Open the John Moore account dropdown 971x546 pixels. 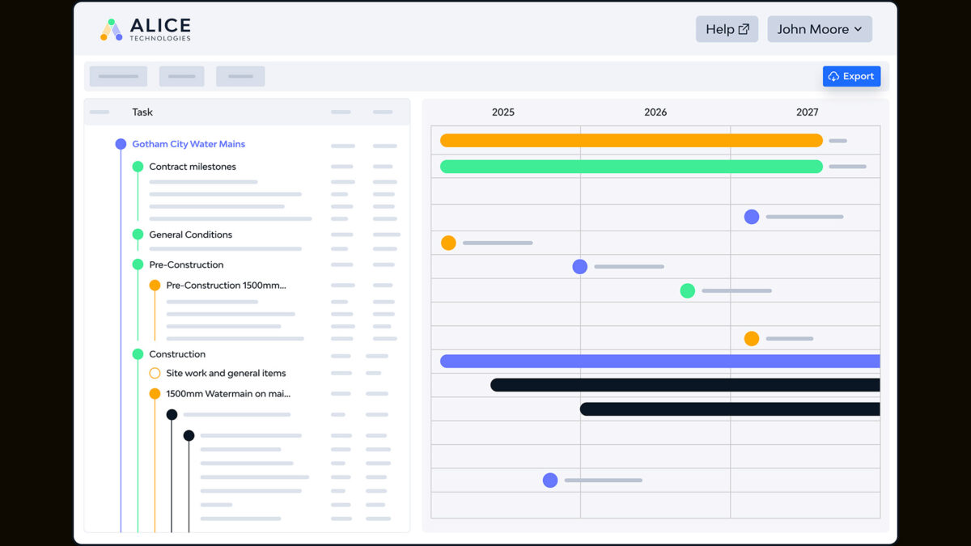tap(820, 28)
